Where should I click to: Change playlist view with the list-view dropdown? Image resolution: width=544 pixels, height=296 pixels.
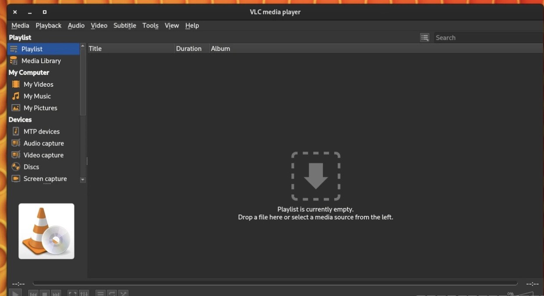[424, 38]
